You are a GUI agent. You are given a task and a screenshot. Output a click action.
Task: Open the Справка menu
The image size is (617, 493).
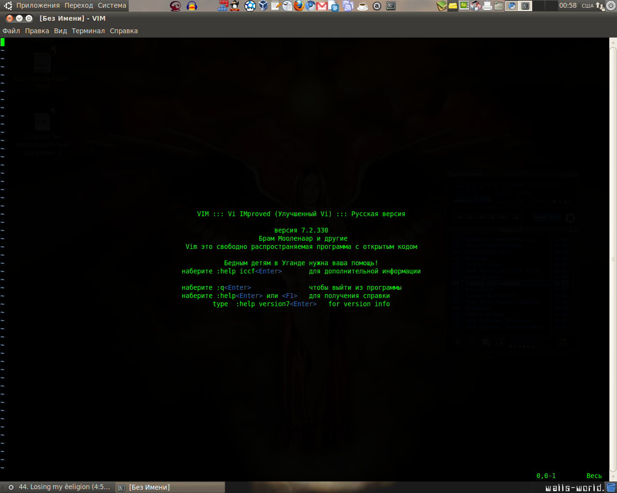(x=124, y=31)
